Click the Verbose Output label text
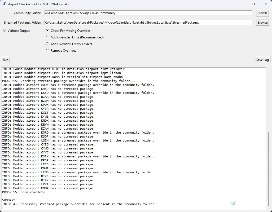The image size is (272, 212). (x=19, y=30)
